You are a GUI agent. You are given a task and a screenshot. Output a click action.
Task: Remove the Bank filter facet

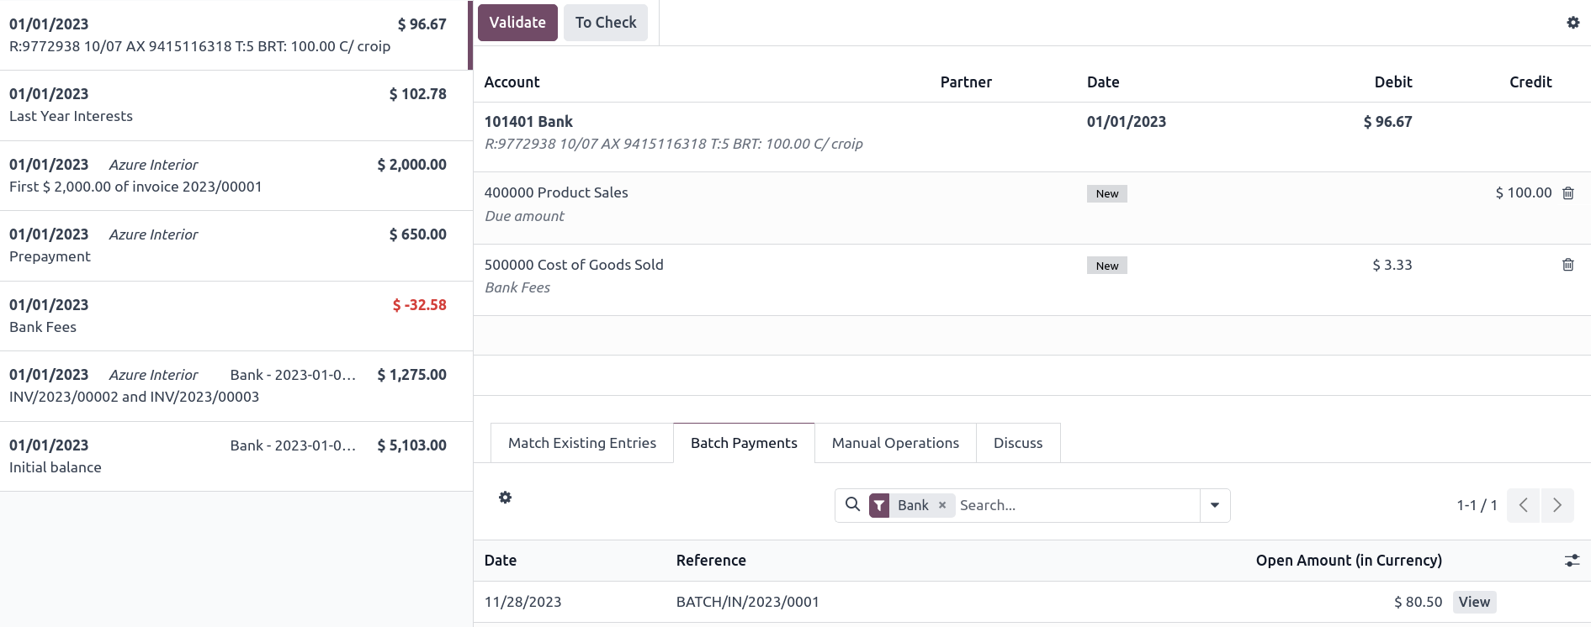coord(942,505)
